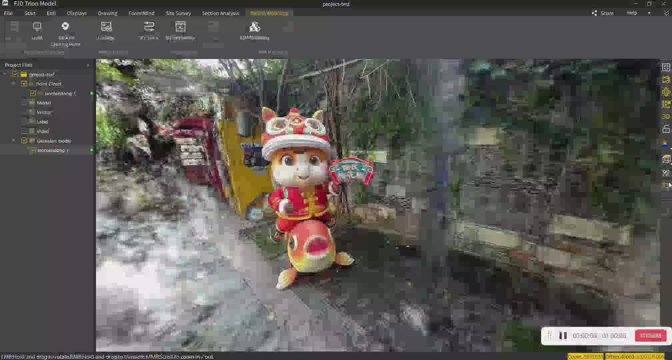
Task: Pin the Project Files panel
Action: pyautogui.click(x=88, y=65)
